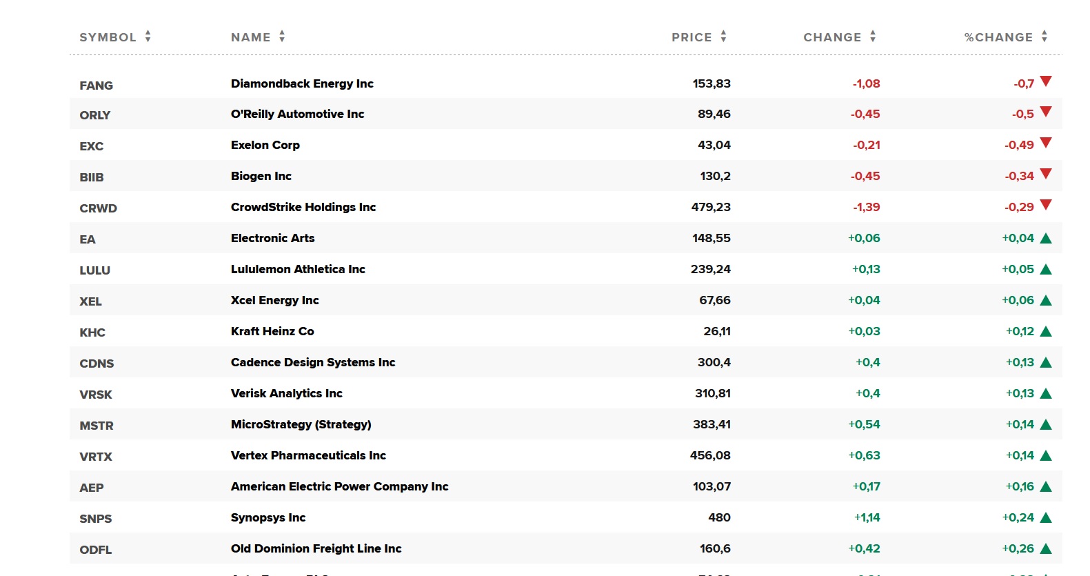The width and height of the screenshot is (1090, 576).
Task: Click the +1,14 change for Synopsys
Action: point(867,517)
